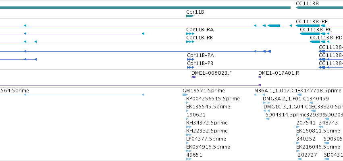Click the Cpr11B-PA protein glyph
Screen dimensions: 343x161
tap(191, 59)
